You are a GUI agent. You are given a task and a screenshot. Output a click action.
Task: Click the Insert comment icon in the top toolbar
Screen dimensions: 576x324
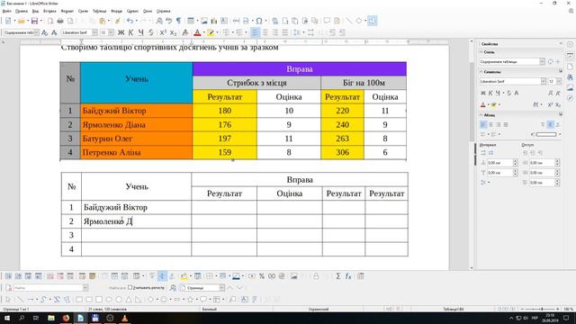327,21
